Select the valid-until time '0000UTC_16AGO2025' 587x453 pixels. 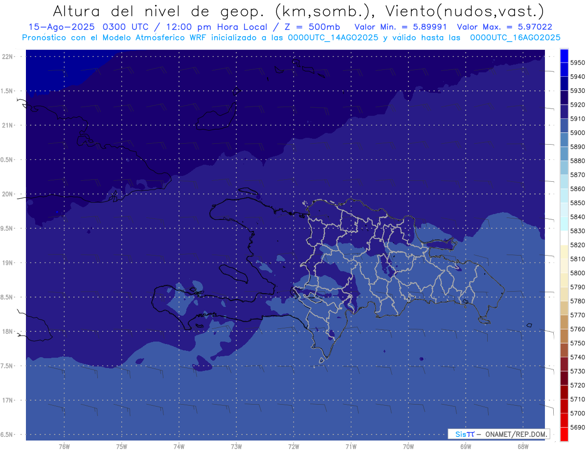(x=515, y=38)
